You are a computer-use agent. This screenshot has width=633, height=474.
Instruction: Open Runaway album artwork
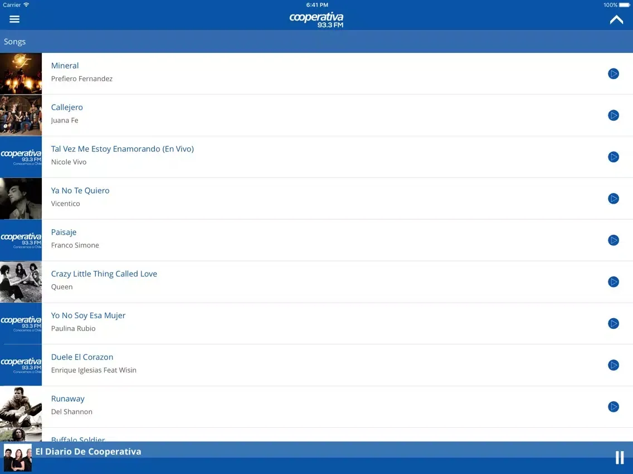point(21,407)
